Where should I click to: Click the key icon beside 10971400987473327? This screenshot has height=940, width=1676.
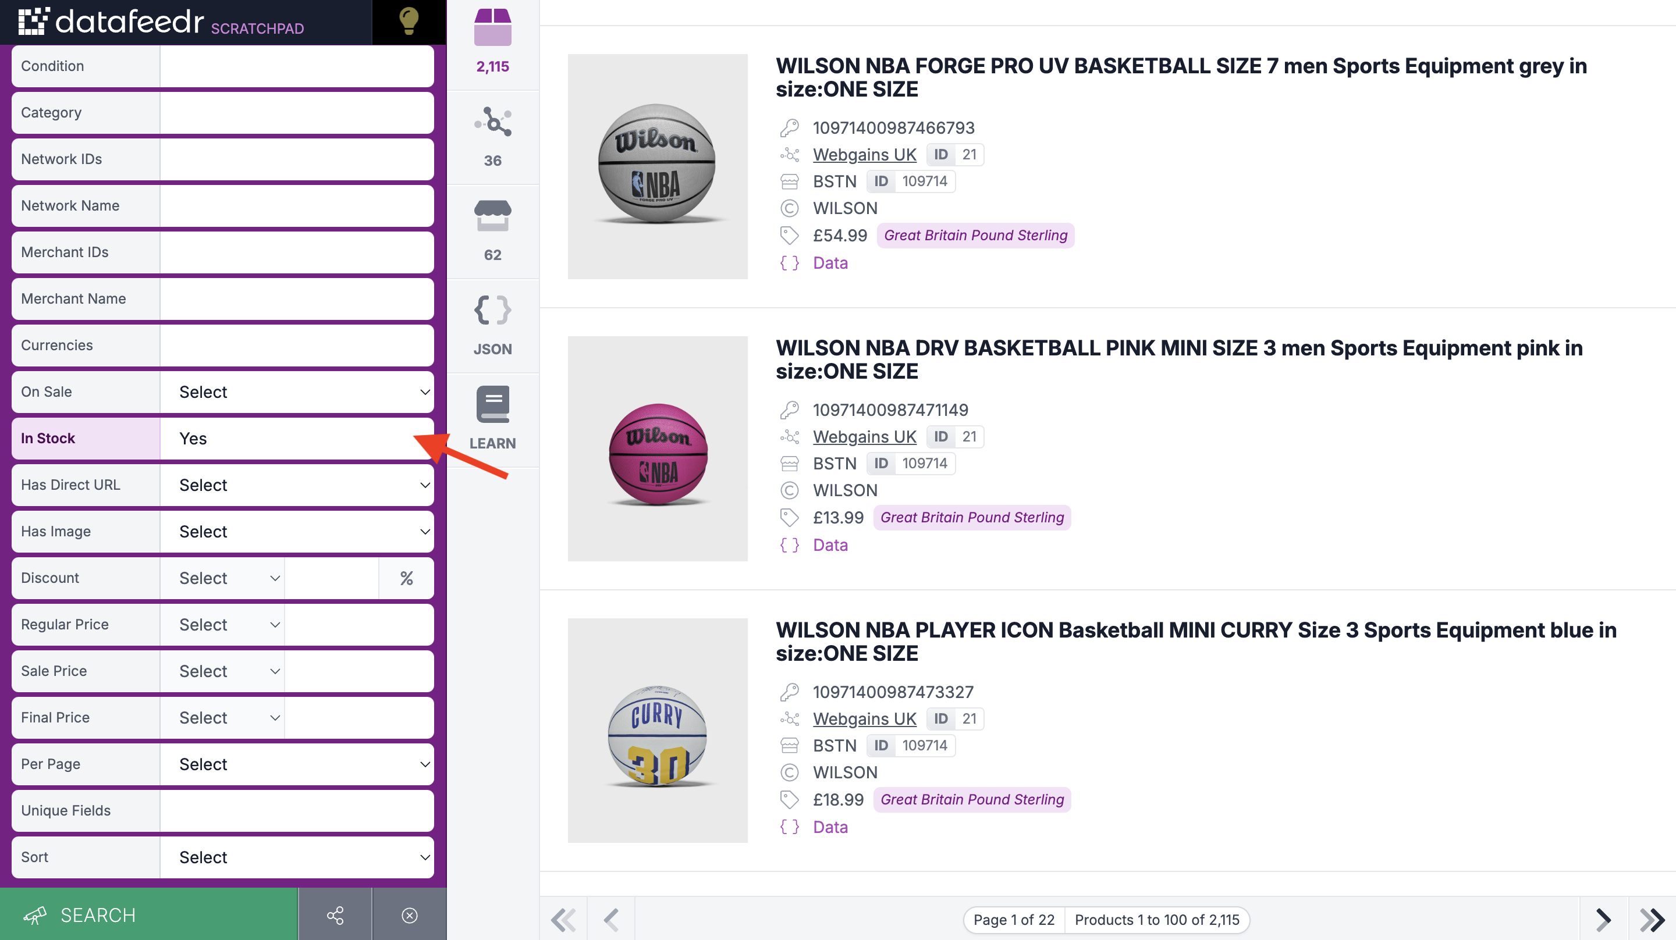pos(789,692)
